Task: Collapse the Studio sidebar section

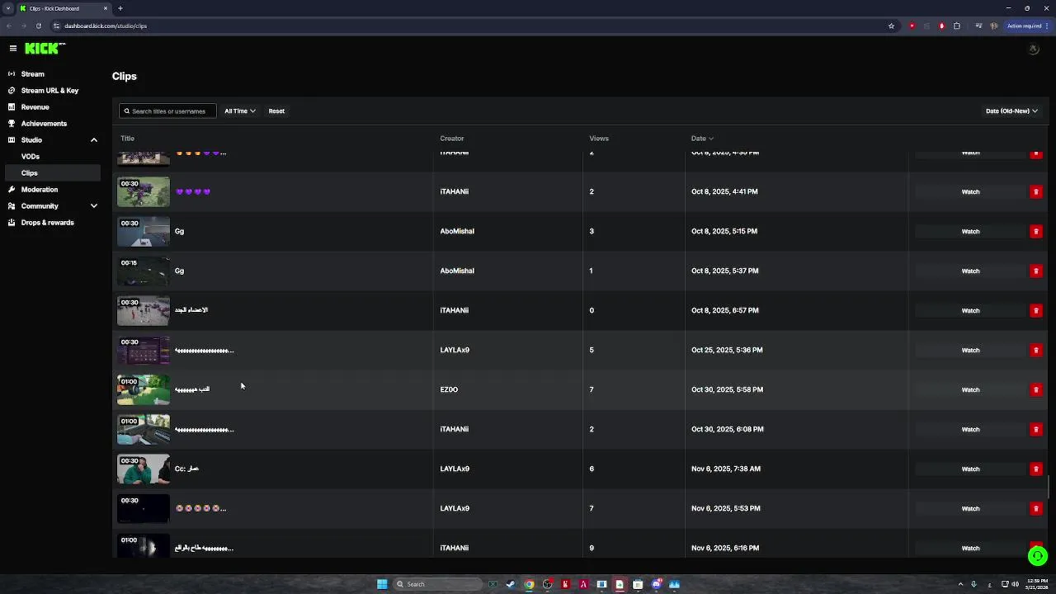Action: 94,140
